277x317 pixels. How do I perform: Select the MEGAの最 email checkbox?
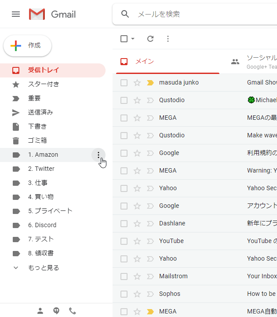point(124,118)
